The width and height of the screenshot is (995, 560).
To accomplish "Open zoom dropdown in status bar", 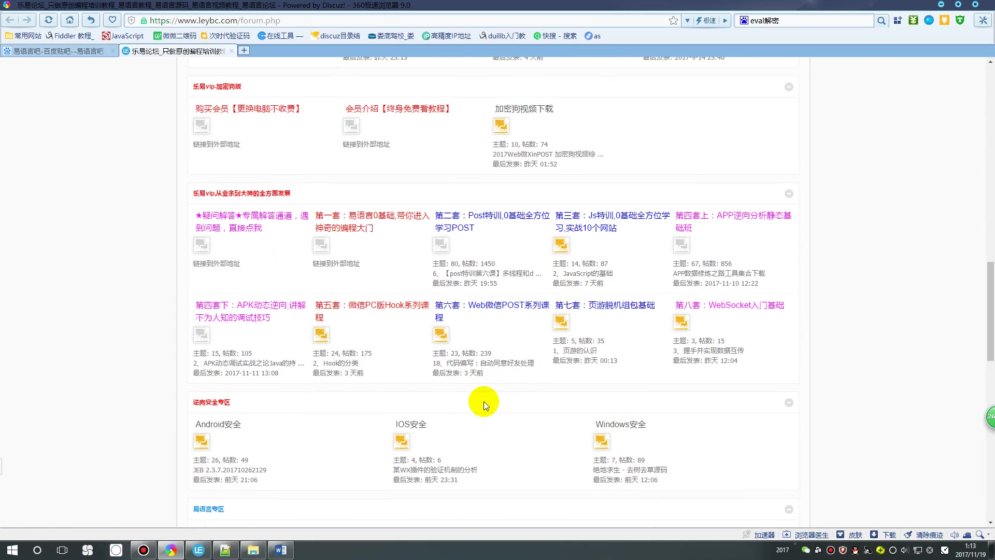I will pos(988,535).
